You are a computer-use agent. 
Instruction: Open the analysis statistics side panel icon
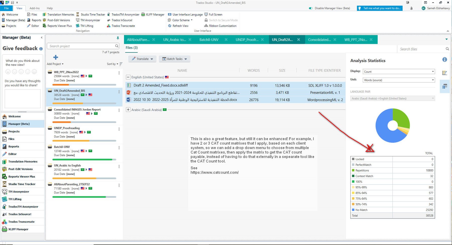pyautogui.click(x=444, y=86)
